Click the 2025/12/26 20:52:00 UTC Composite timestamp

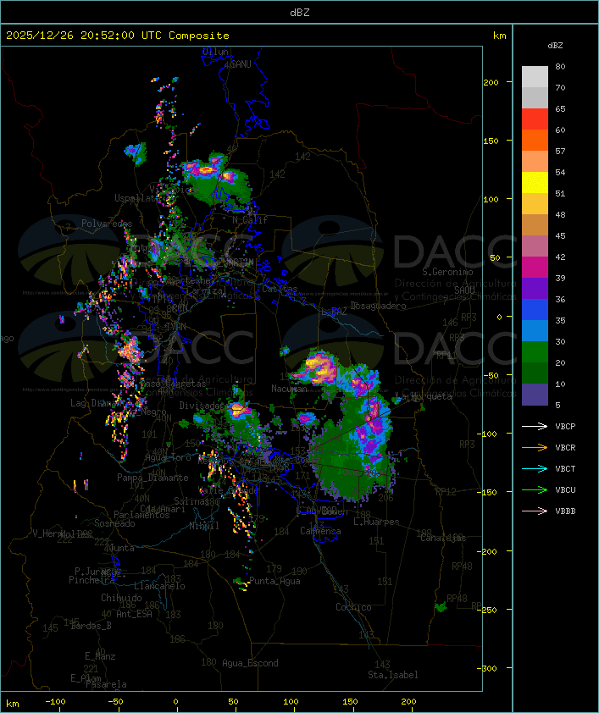pos(118,36)
